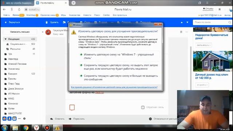This screenshot has width=233, height=131.
Task: Open calendar icon at sidebar bottom
Action: (14, 119)
